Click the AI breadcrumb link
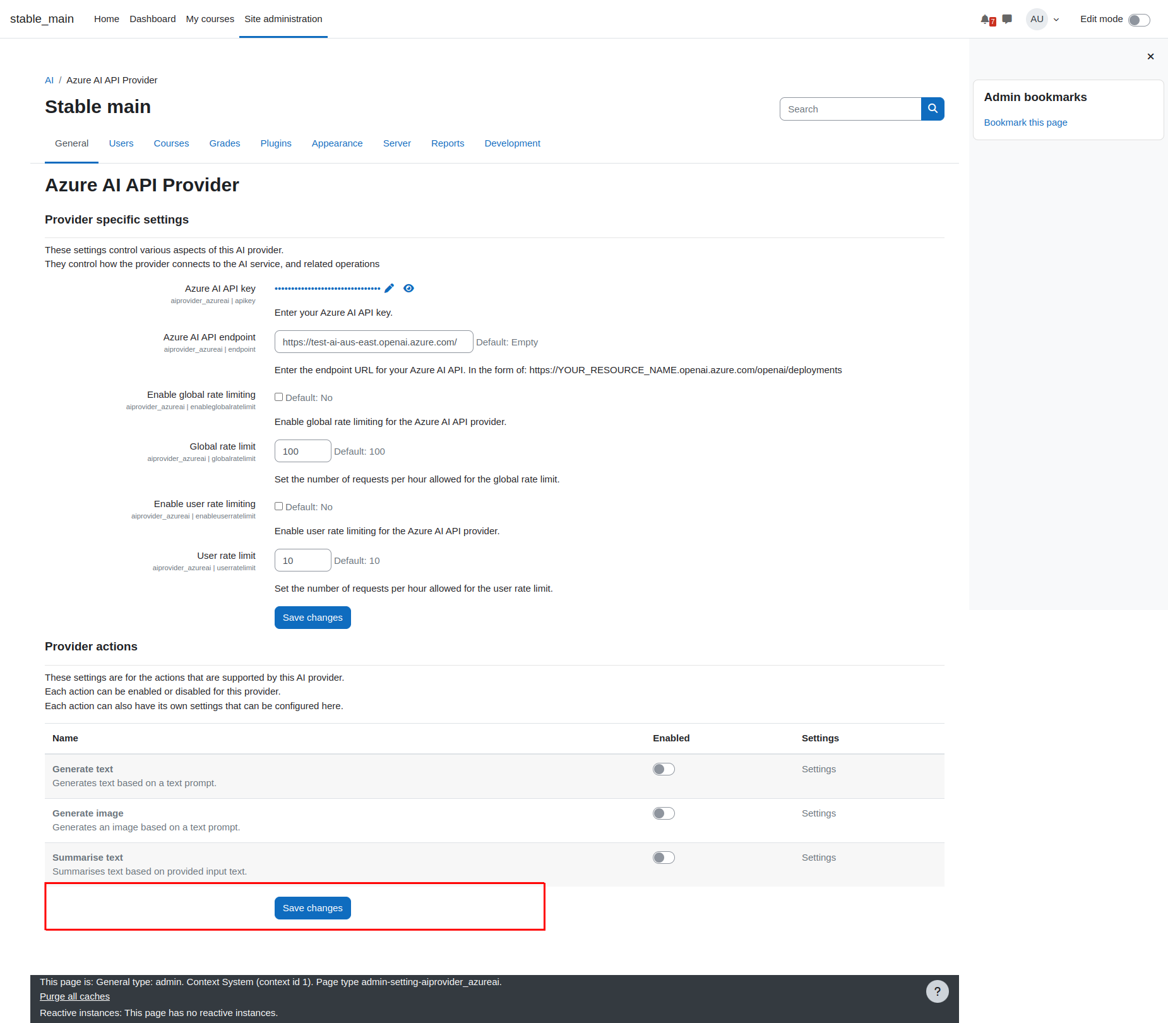 pos(49,80)
